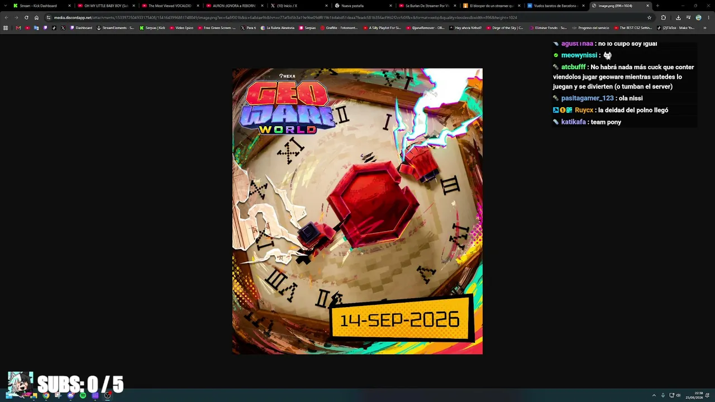The image size is (715, 402).
Task: Open the media controls button
Action: [688, 17]
